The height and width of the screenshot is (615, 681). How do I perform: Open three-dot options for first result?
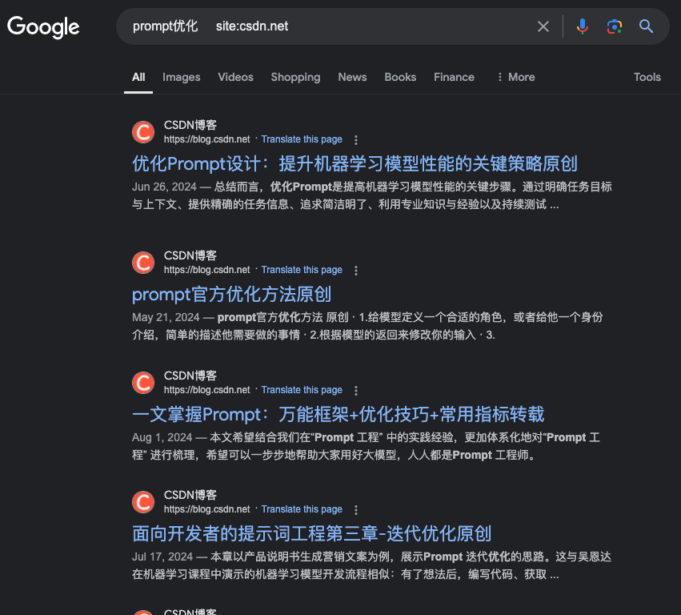(356, 139)
